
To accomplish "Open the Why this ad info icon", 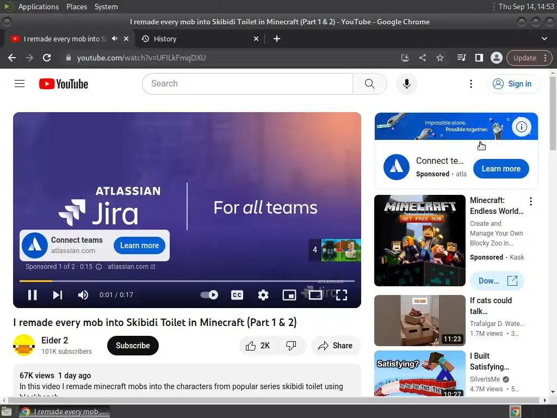I will tap(99, 267).
